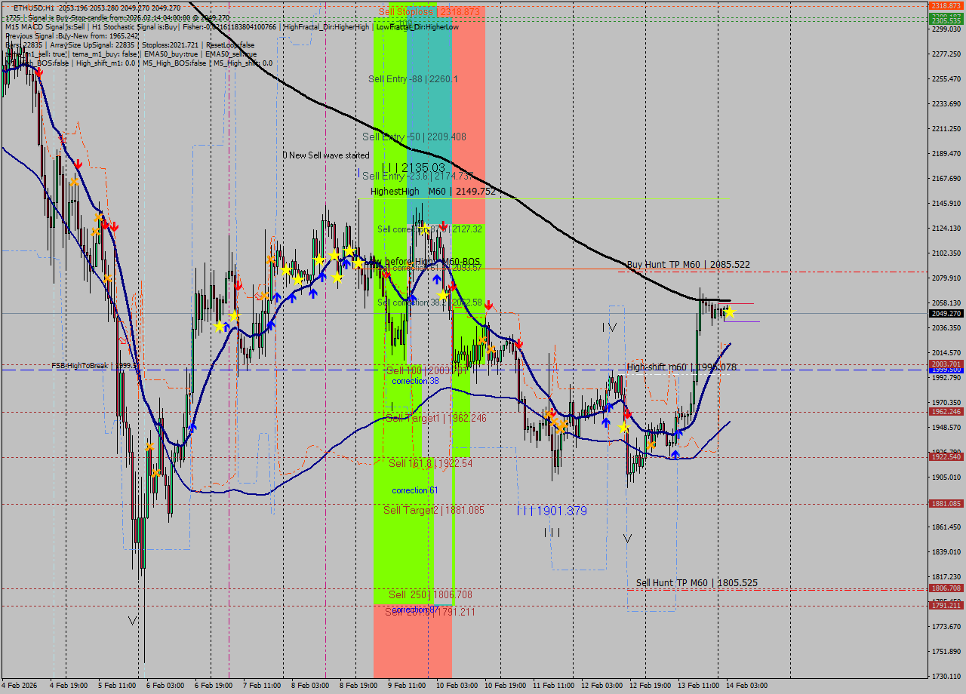Select the black 2049.270 current price tag
Image resolution: width=966 pixels, height=694 pixels.
[943, 315]
